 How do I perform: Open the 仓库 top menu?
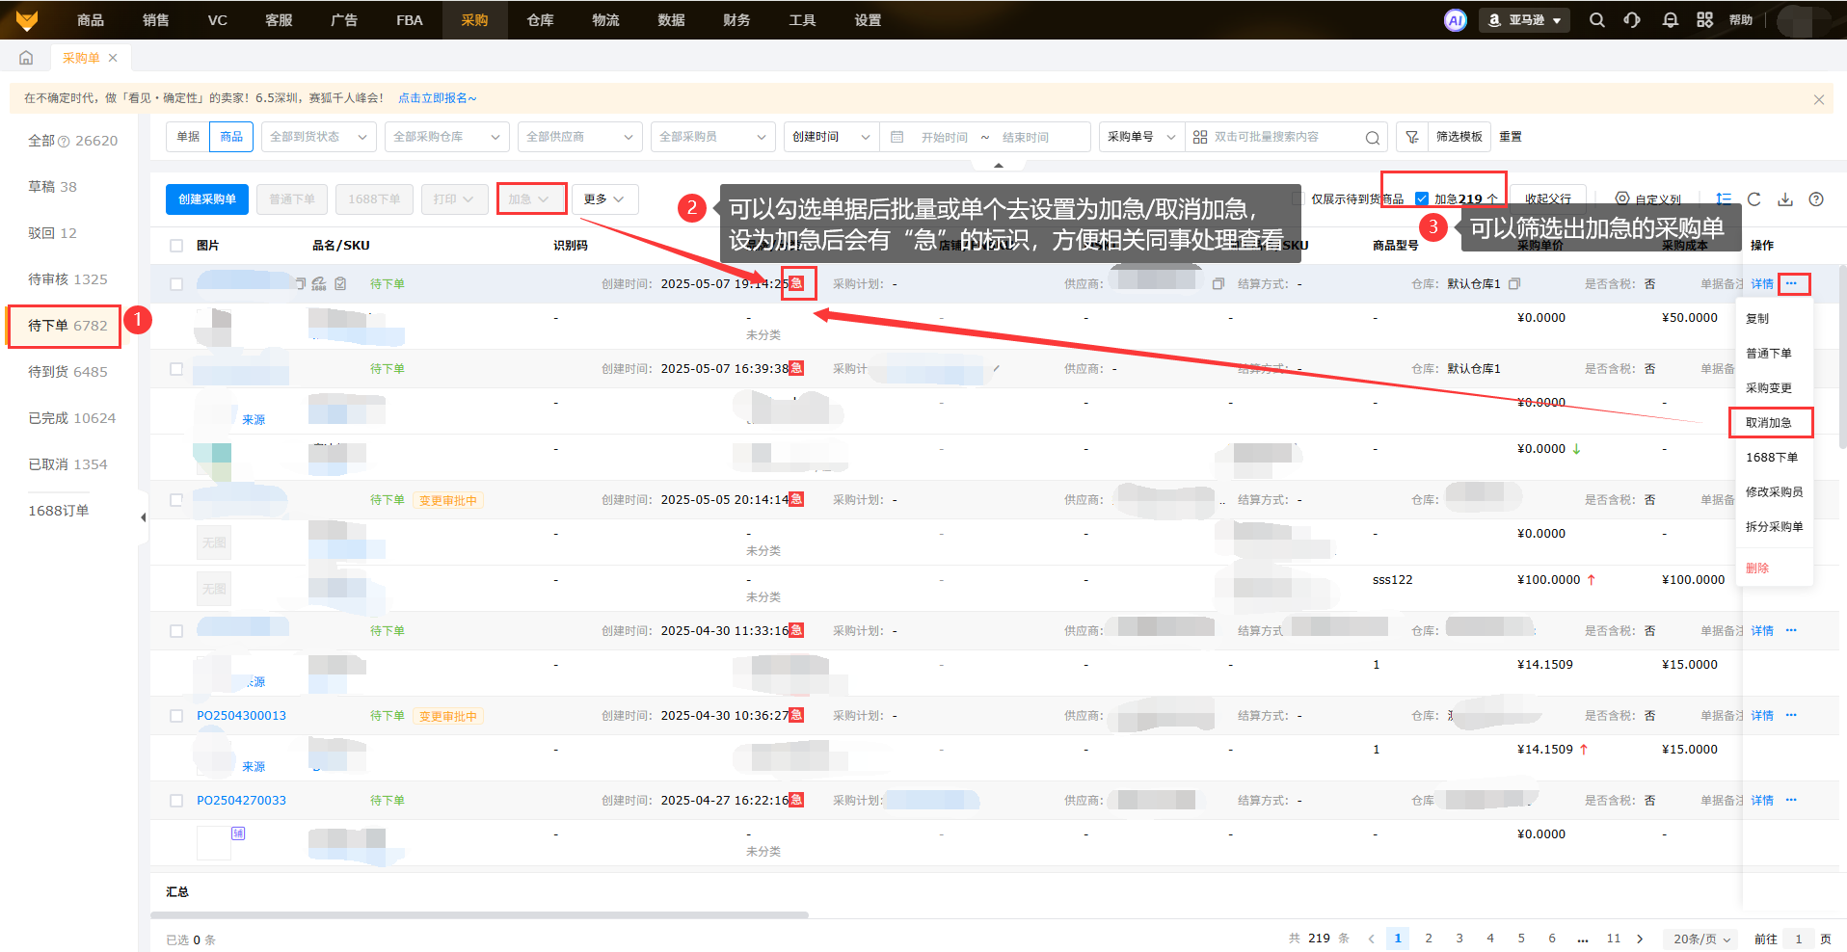point(540,20)
